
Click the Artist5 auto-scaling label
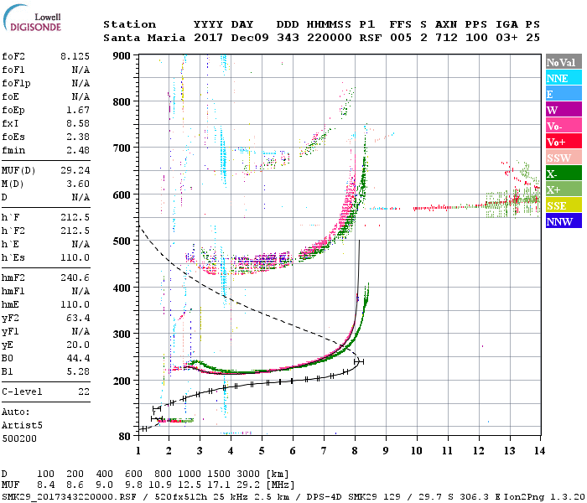[22, 426]
